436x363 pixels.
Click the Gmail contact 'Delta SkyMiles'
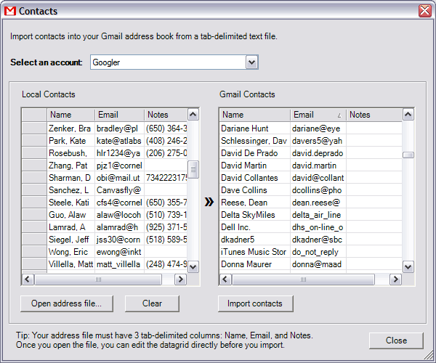[x=255, y=215]
